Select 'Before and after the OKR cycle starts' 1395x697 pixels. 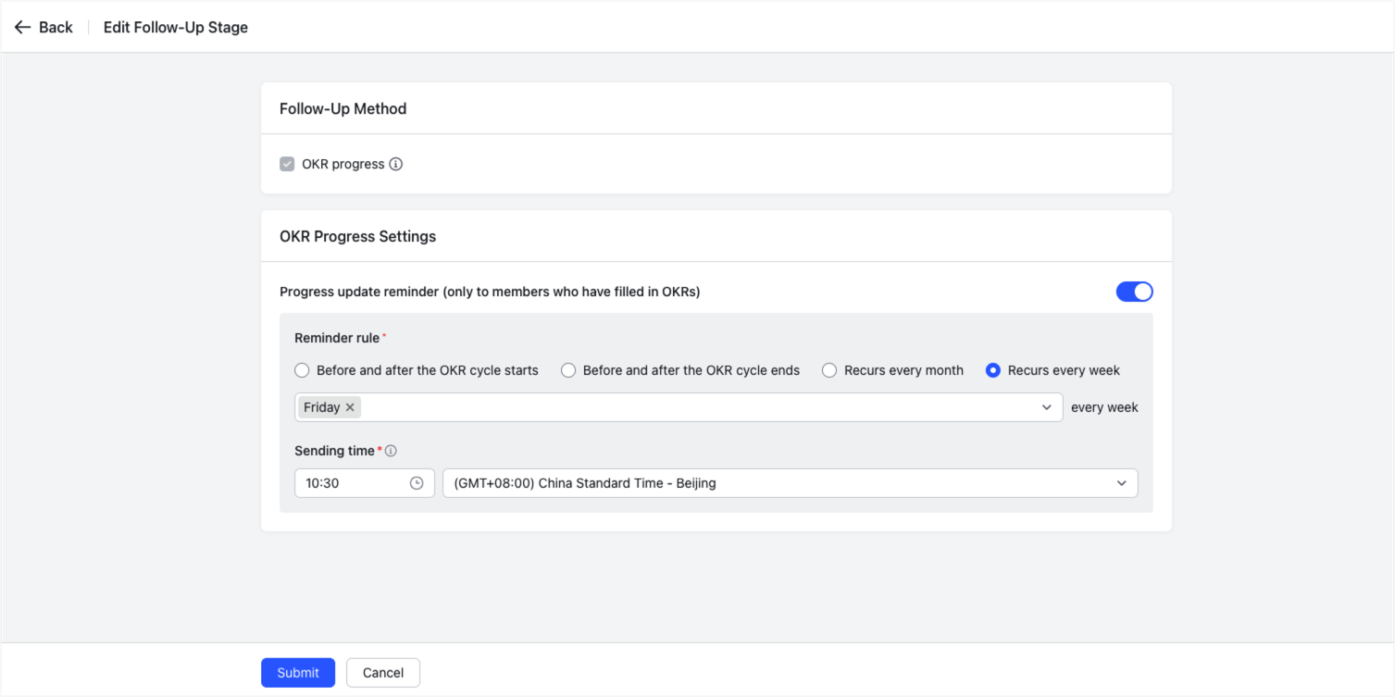(x=302, y=369)
